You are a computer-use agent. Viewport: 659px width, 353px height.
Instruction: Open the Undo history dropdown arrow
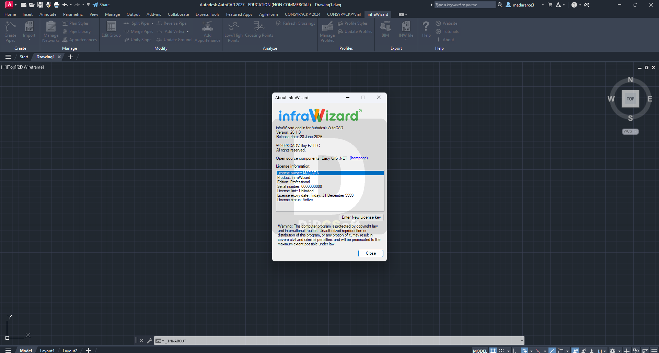pos(71,5)
